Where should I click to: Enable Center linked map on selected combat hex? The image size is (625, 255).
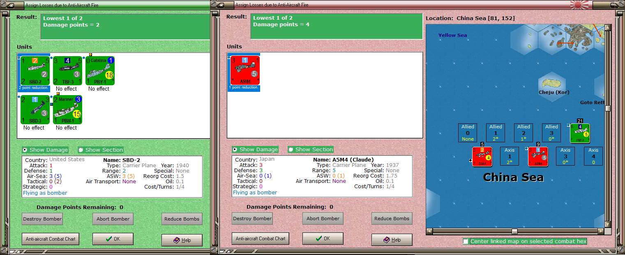466,241
